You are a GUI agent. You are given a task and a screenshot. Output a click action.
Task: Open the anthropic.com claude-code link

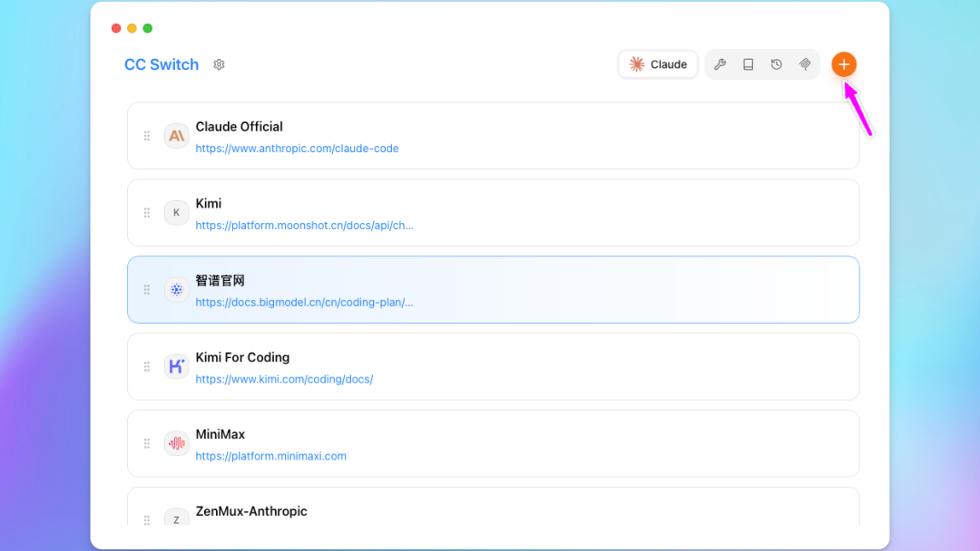(297, 149)
